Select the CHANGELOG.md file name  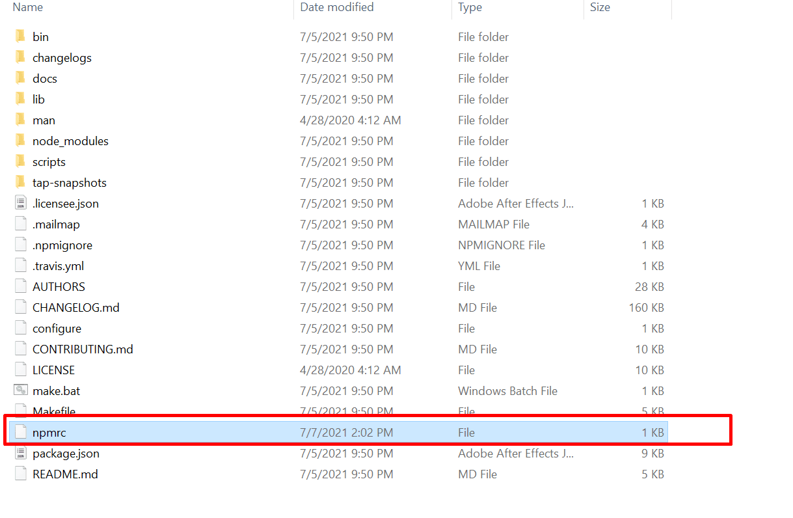point(76,308)
